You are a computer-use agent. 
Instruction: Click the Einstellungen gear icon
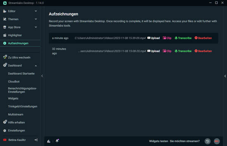click(5, 131)
